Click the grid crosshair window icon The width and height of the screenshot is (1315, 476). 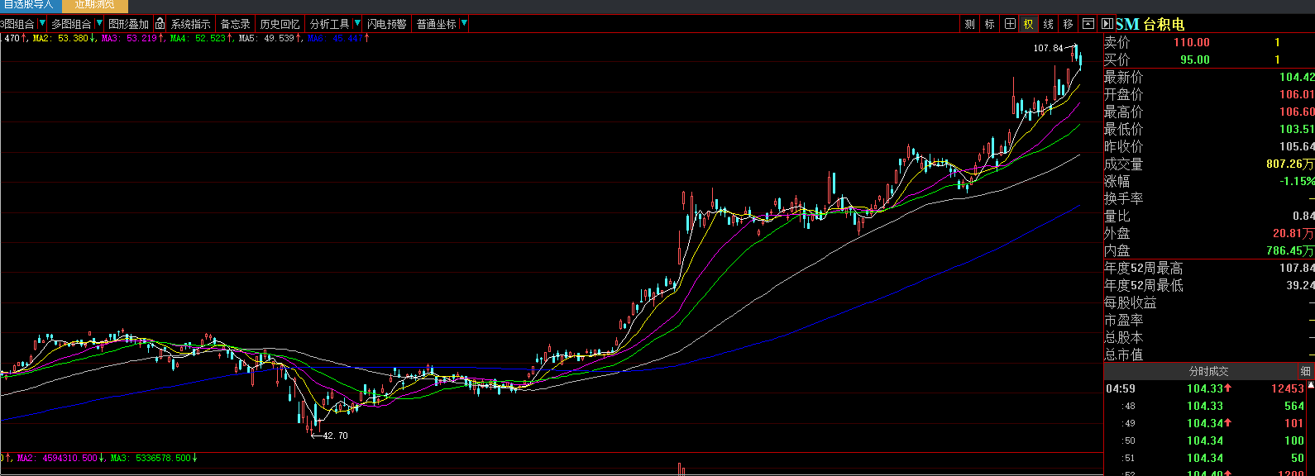coord(1010,24)
